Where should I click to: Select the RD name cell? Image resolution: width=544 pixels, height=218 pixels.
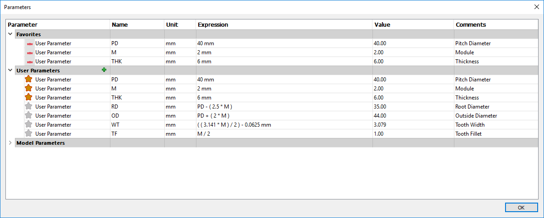(x=137, y=106)
